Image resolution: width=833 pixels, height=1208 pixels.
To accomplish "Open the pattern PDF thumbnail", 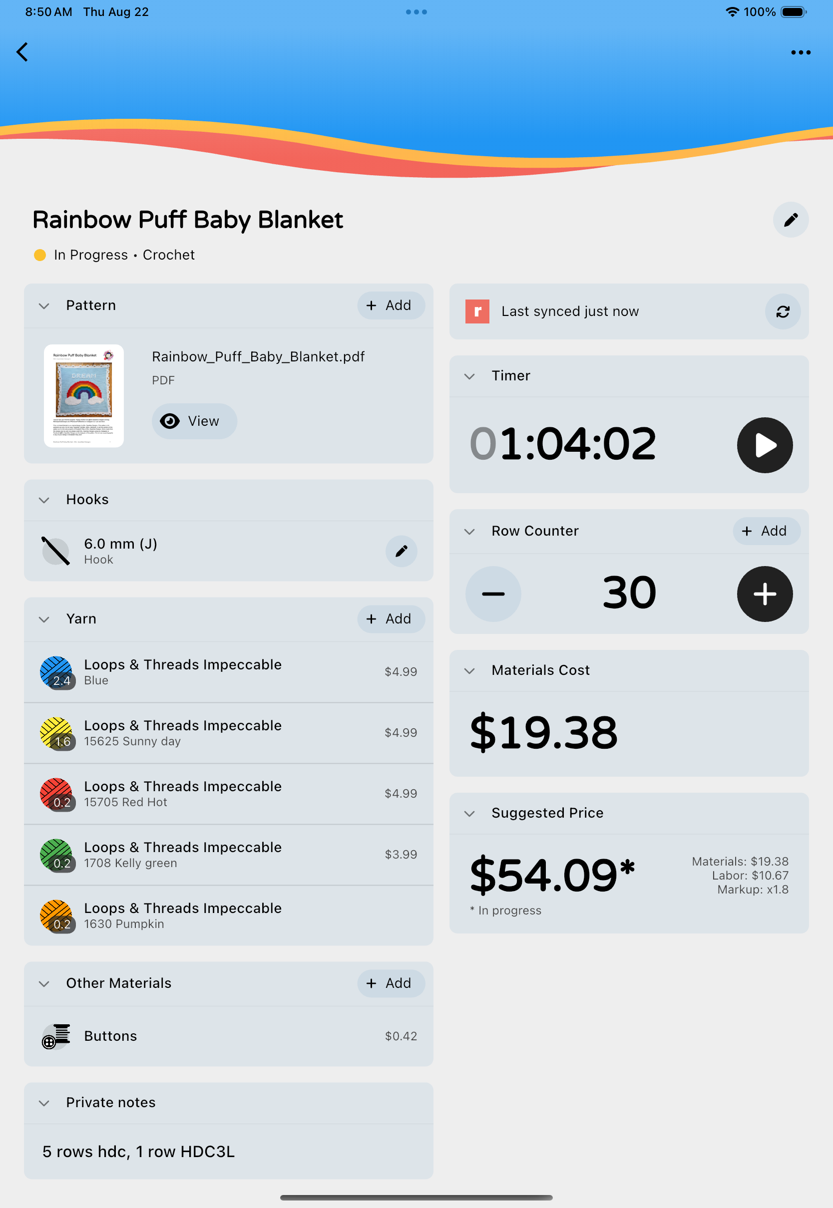I will click(x=83, y=395).
